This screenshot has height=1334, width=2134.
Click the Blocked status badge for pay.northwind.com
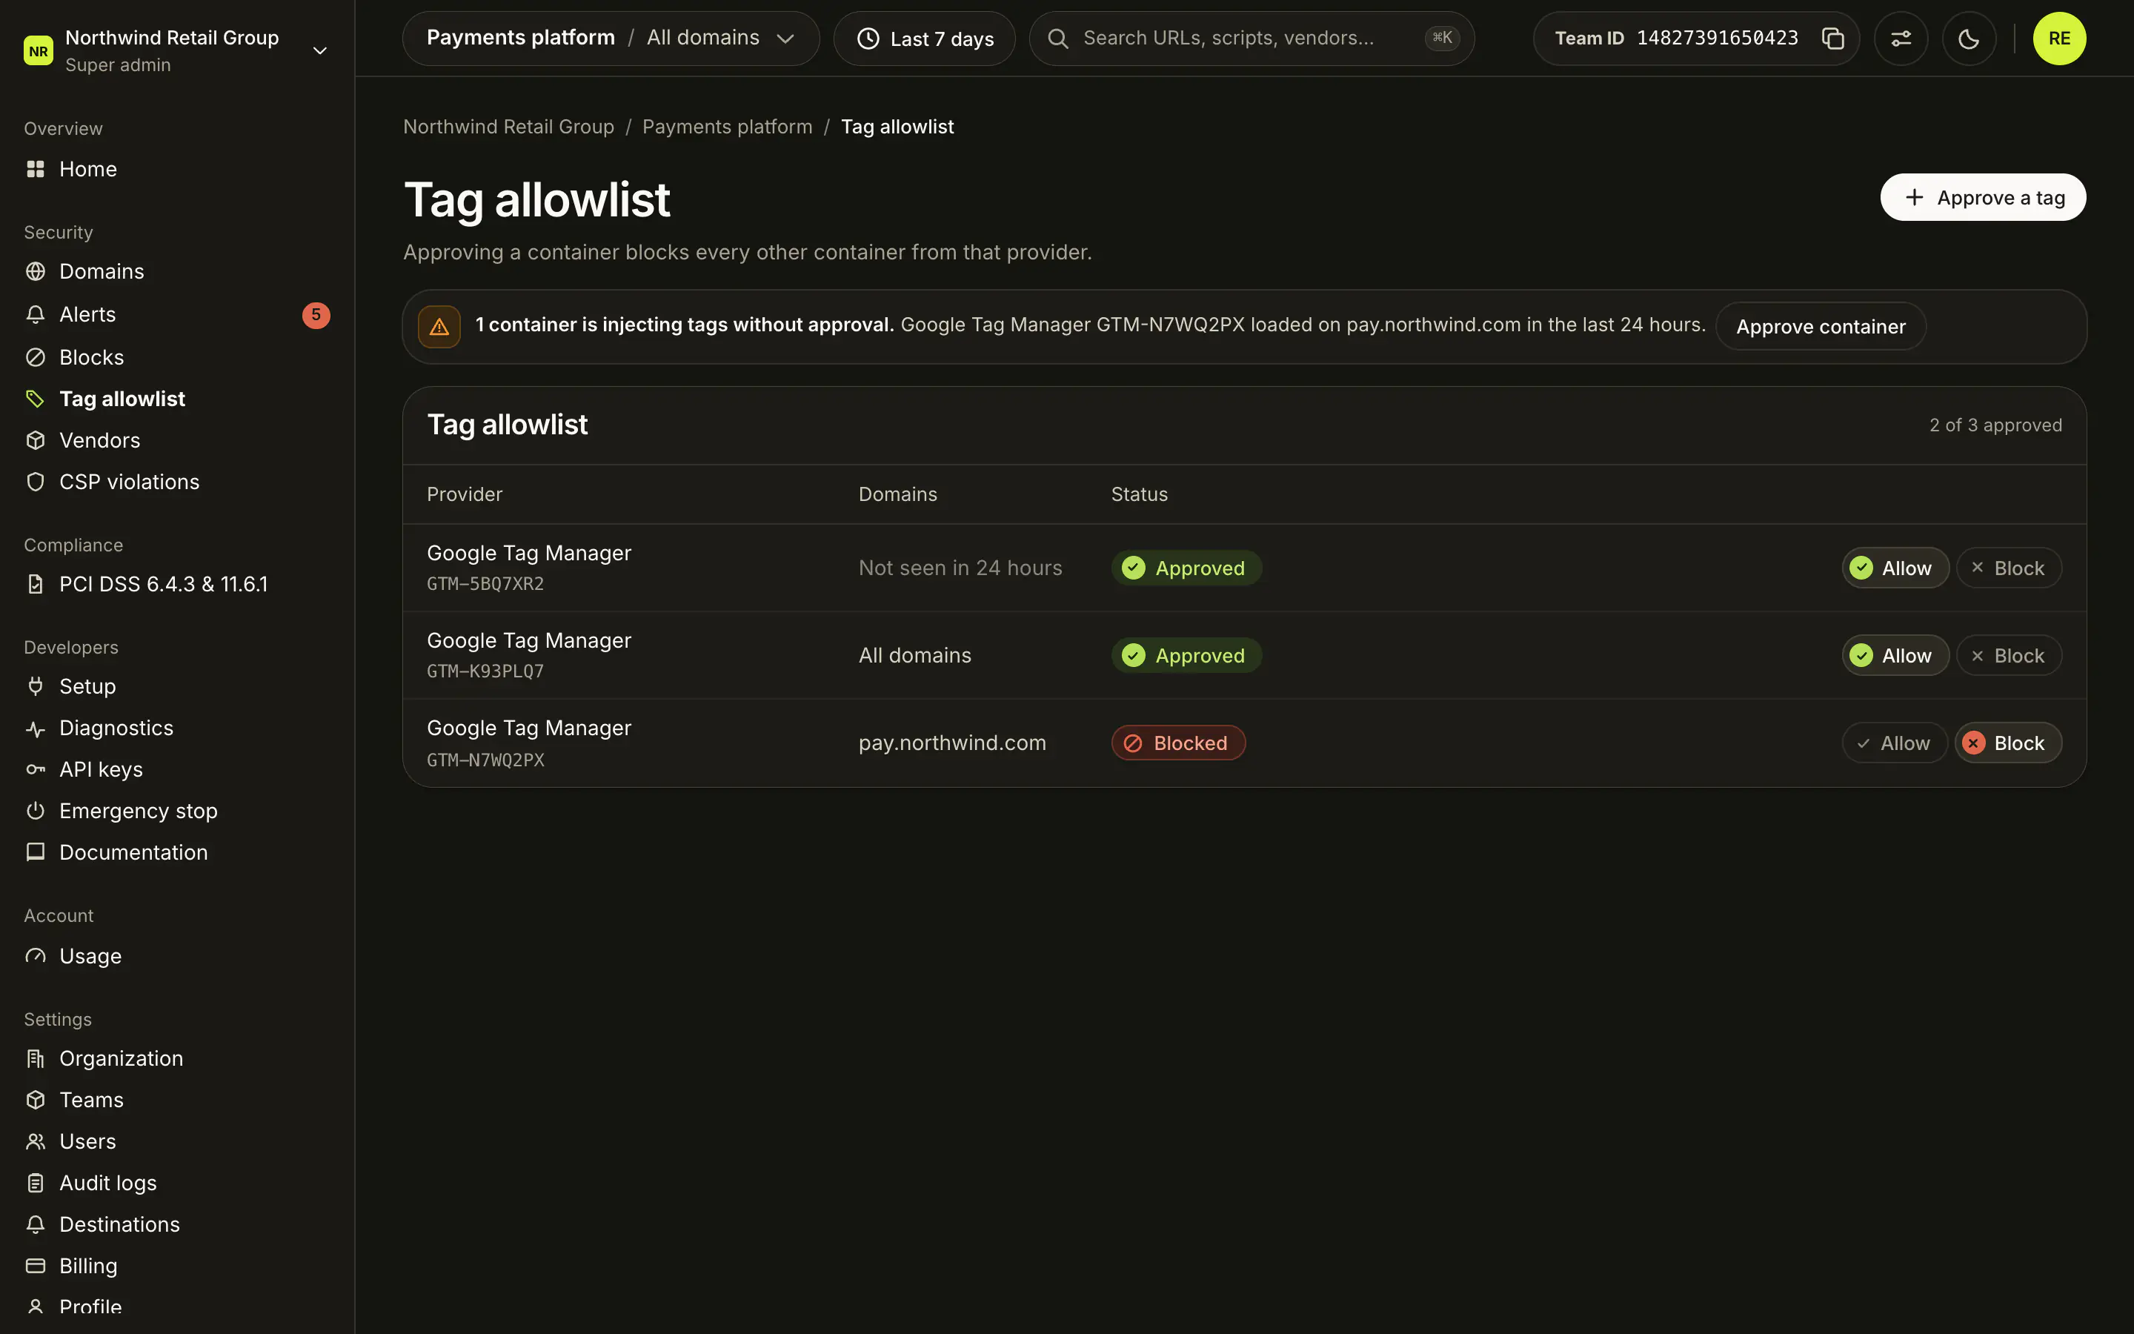pos(1178,743)
